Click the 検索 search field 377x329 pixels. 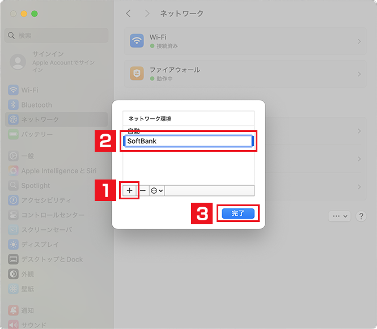pyautogui.click(x=56, y=36)
